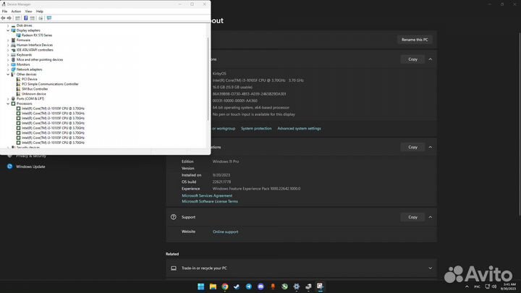Click the warning icon beside SM Bus Controller
The width and height of the screenshot is (521, 293).
(x=18, y=89)
